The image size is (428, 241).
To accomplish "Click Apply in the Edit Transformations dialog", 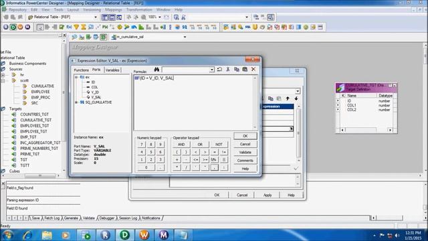I will [267, 195].
